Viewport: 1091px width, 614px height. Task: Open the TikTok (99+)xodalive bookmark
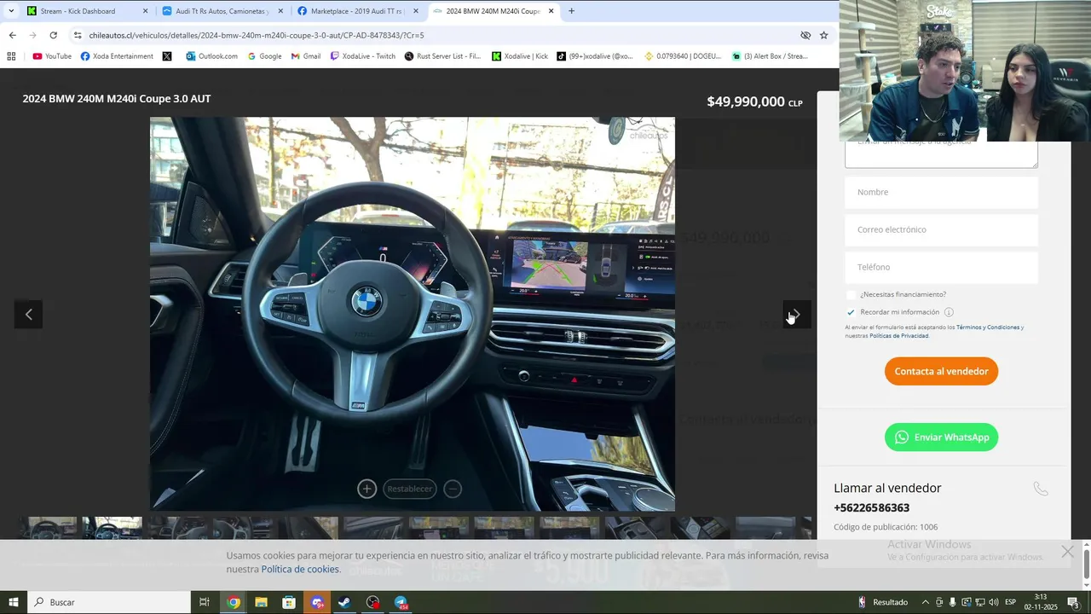[x=596, y=56]
